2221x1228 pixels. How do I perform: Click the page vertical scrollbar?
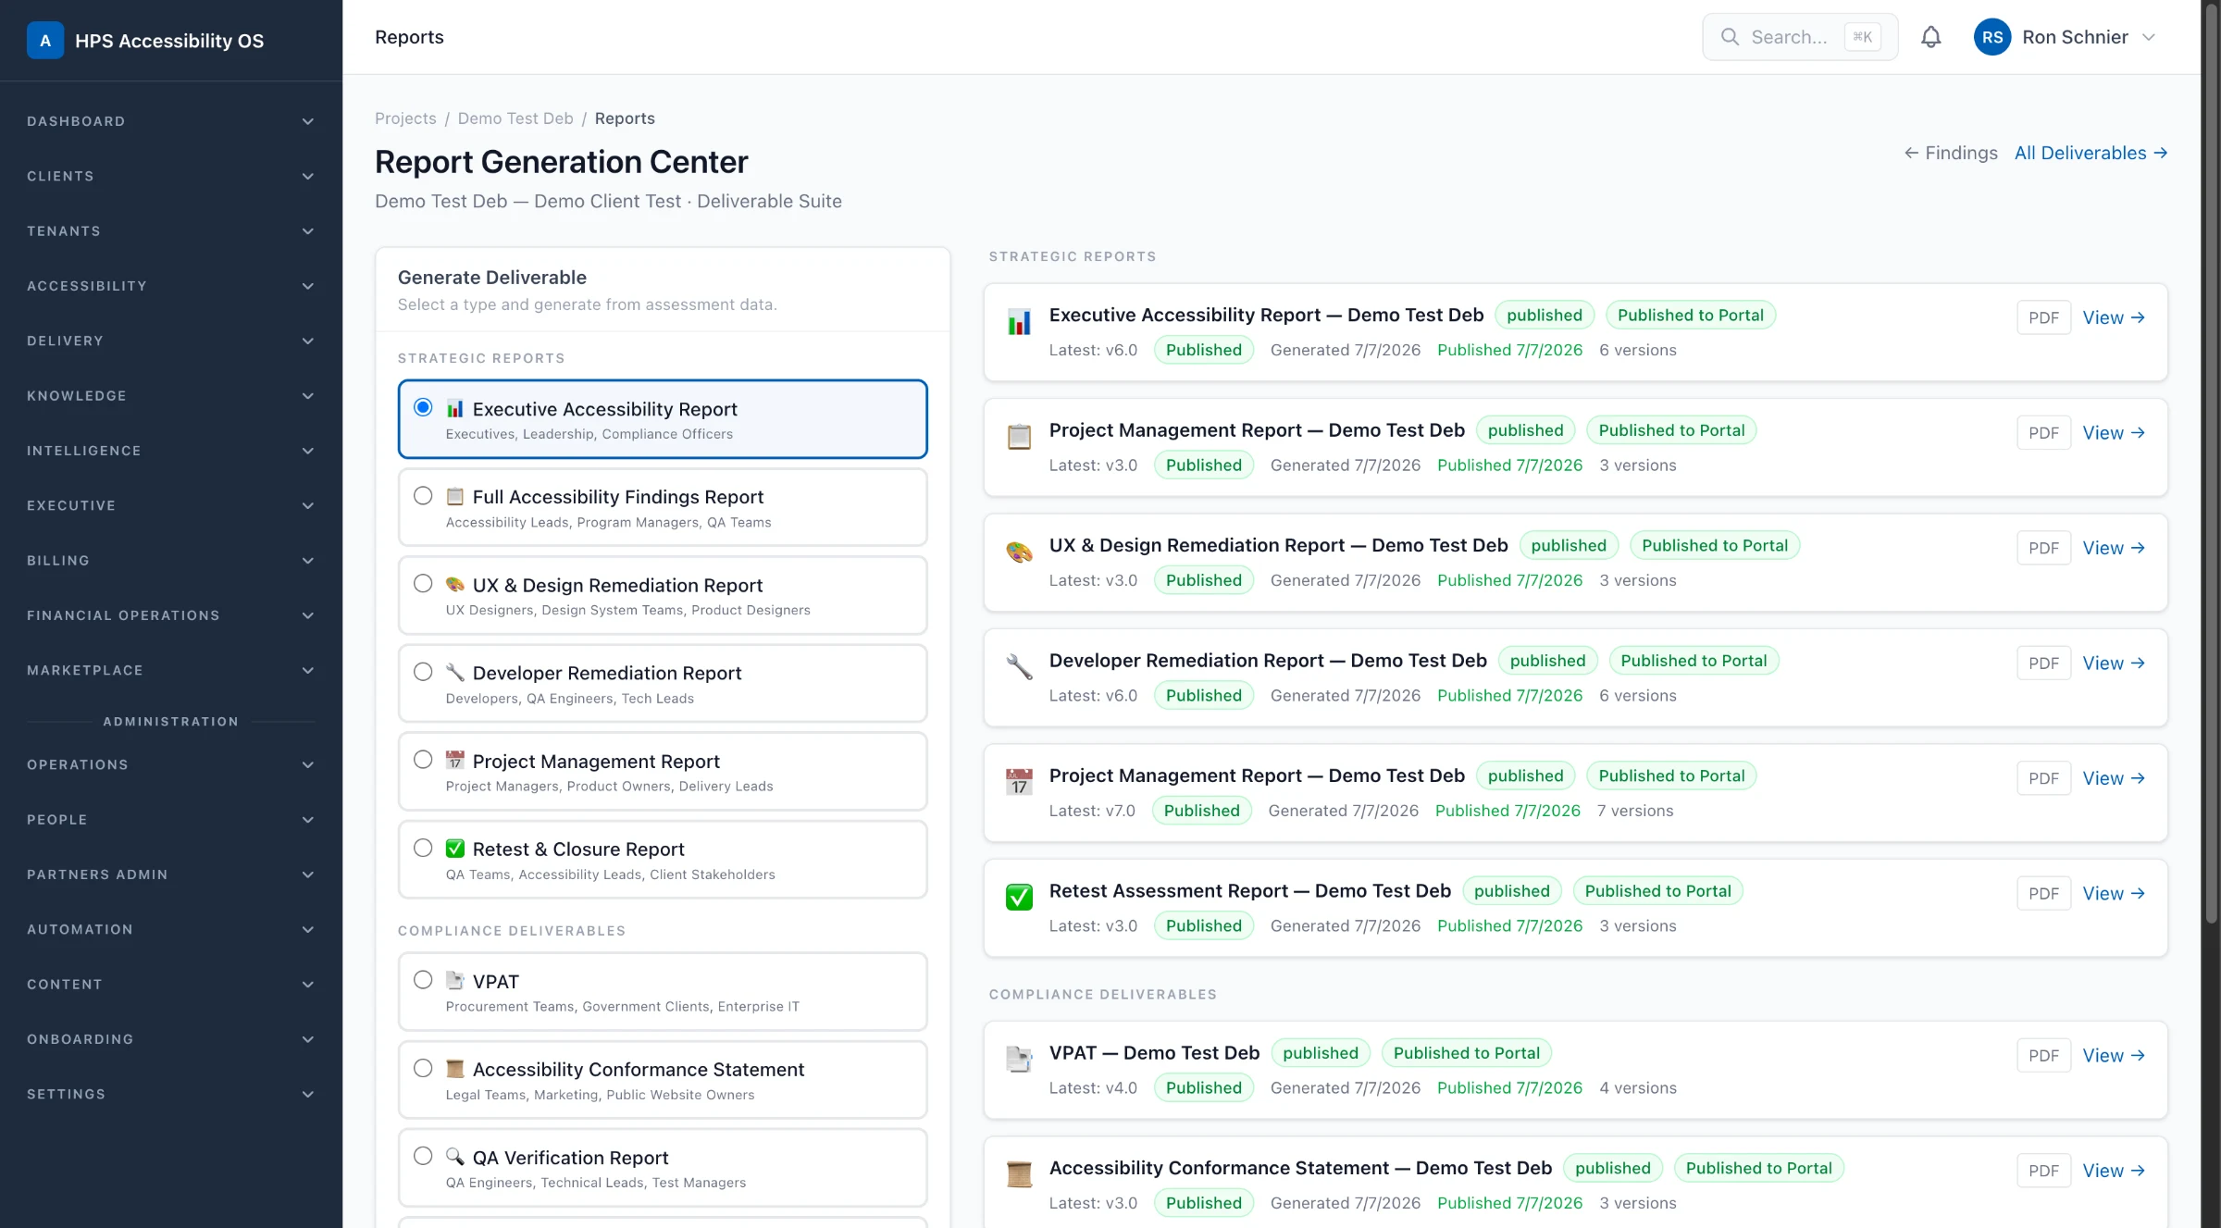[x=2211, y=463]
